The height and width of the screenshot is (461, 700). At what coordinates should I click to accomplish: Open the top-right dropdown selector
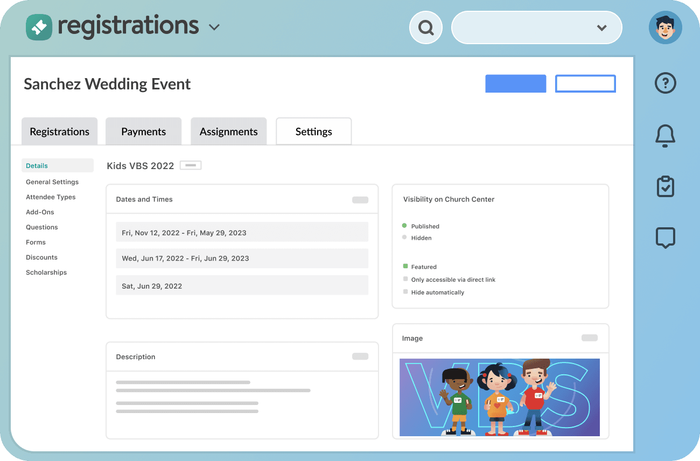(601, 27)
